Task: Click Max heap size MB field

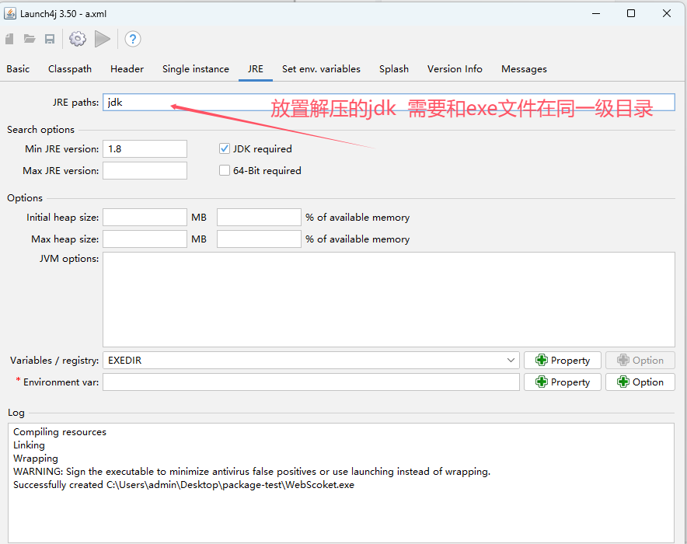Action: [x=145, y=239]
